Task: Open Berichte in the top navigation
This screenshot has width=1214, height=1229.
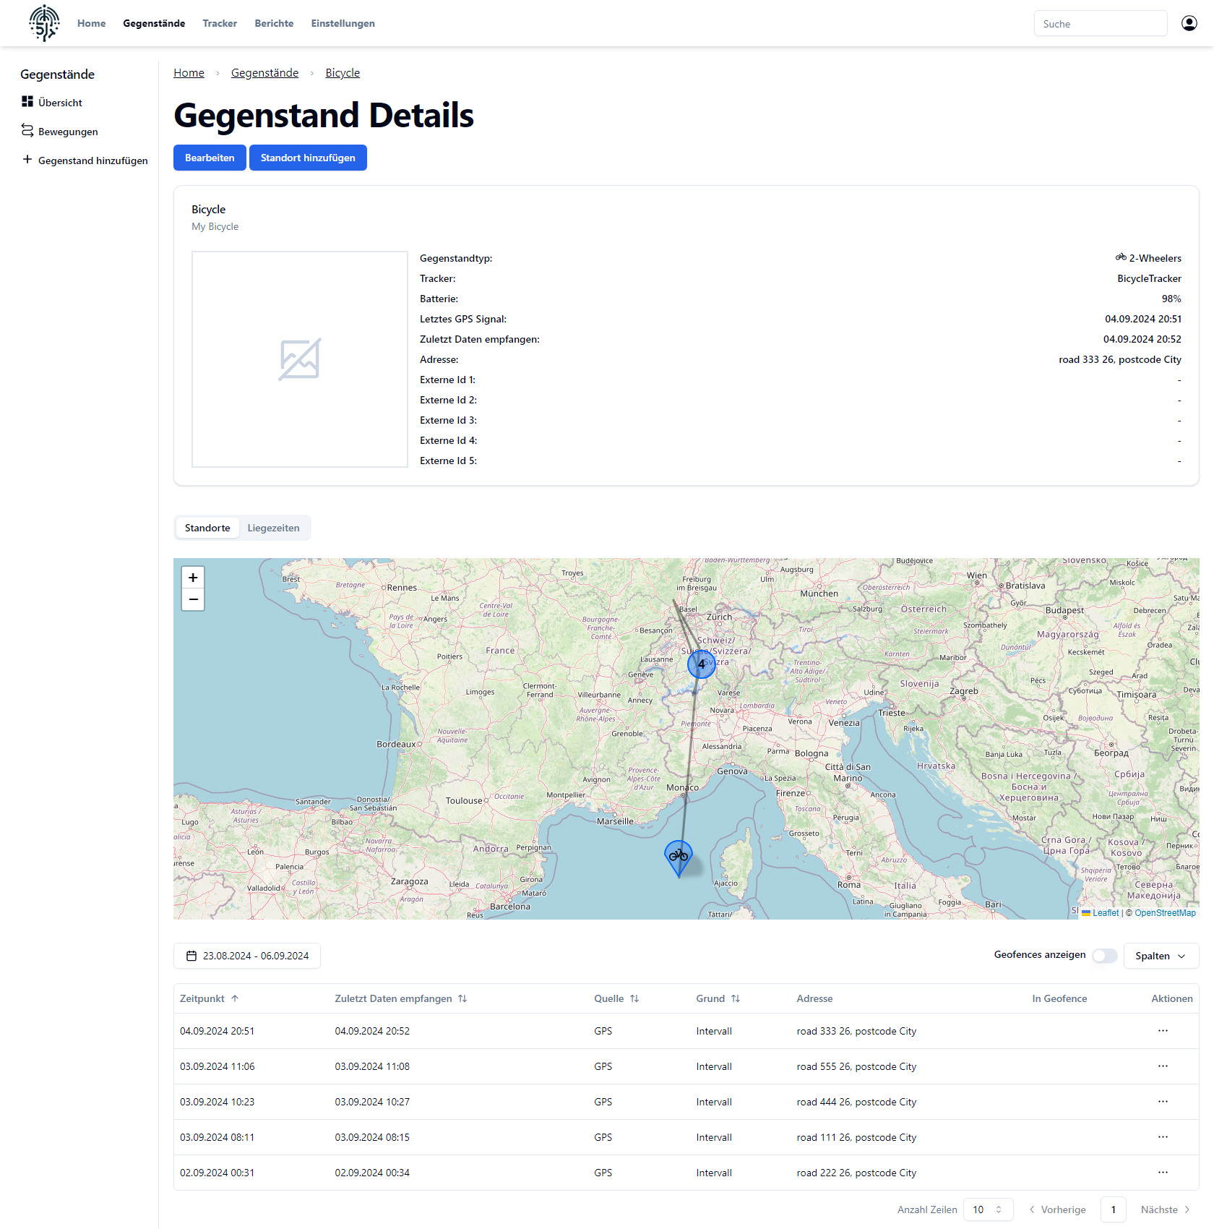Action: coord(274,23)
